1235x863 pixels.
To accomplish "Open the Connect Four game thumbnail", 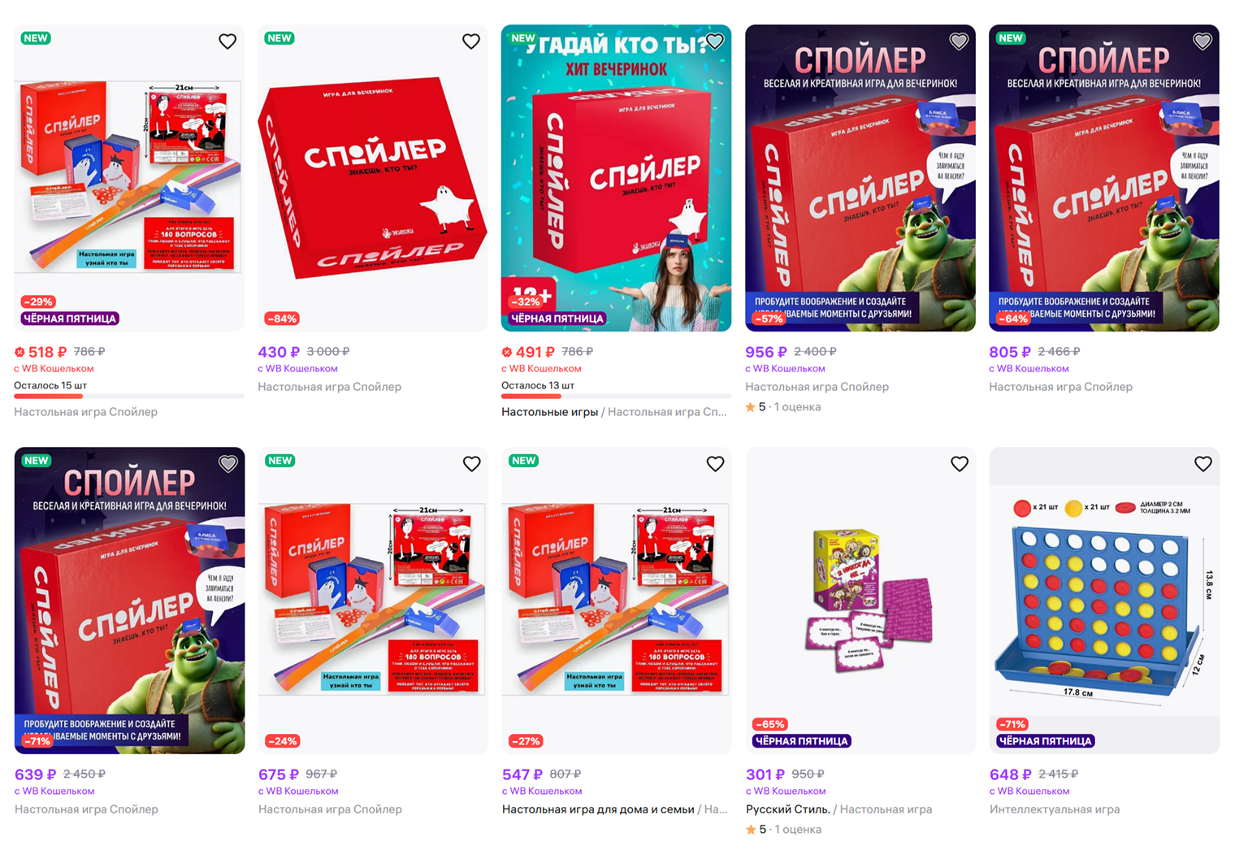I will (x=1104, y=601).
